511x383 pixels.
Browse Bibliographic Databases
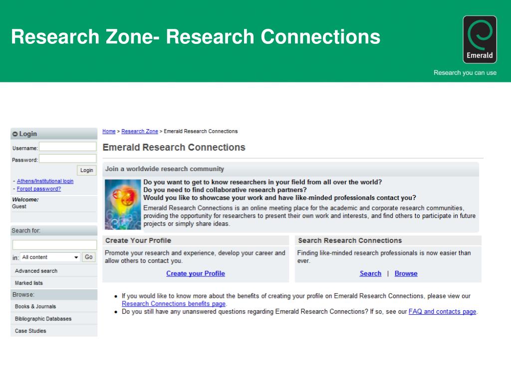point(43,319)
